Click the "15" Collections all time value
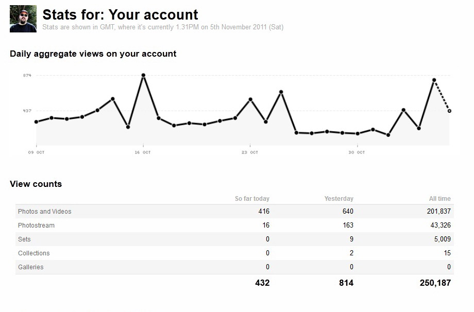The width and height of the screenshot is (474, 312). tap(447, 253)
